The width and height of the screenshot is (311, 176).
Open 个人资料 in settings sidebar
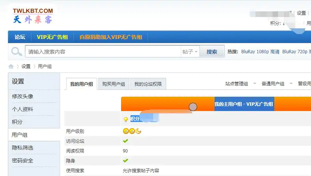pyautogui.click(x=23, y=109)
